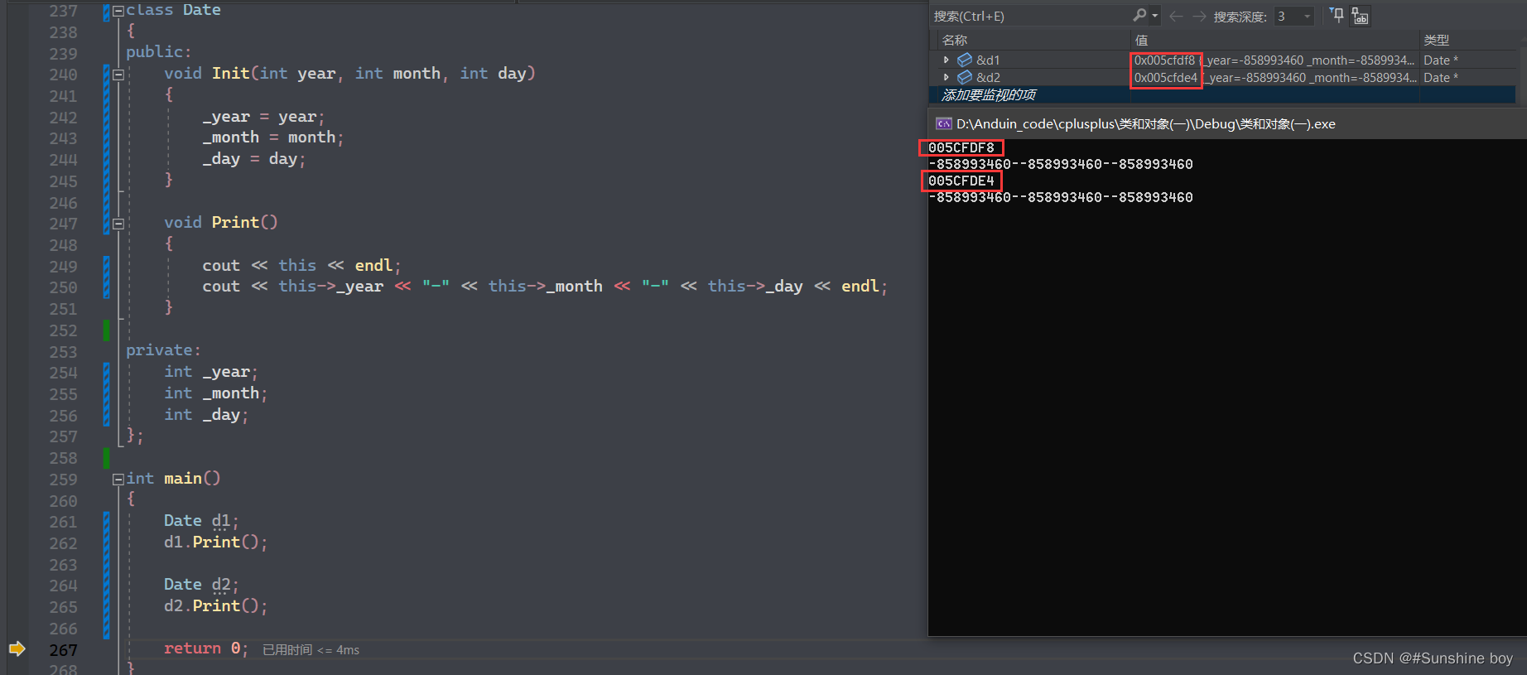Expand the &d1 watch entry
This screenshot has width=1527, height=675.
point(947,60)
